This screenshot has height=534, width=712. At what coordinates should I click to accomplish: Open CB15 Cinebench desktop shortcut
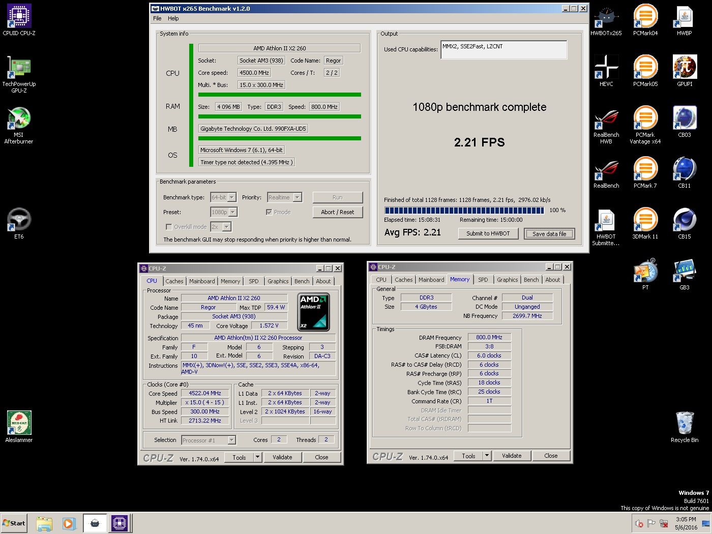685,223
